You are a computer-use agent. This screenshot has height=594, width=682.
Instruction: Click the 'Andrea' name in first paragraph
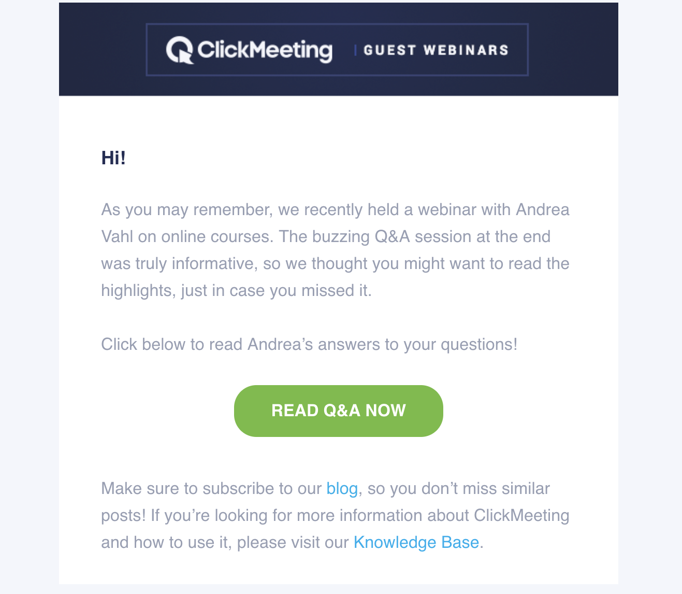point(542,209)
